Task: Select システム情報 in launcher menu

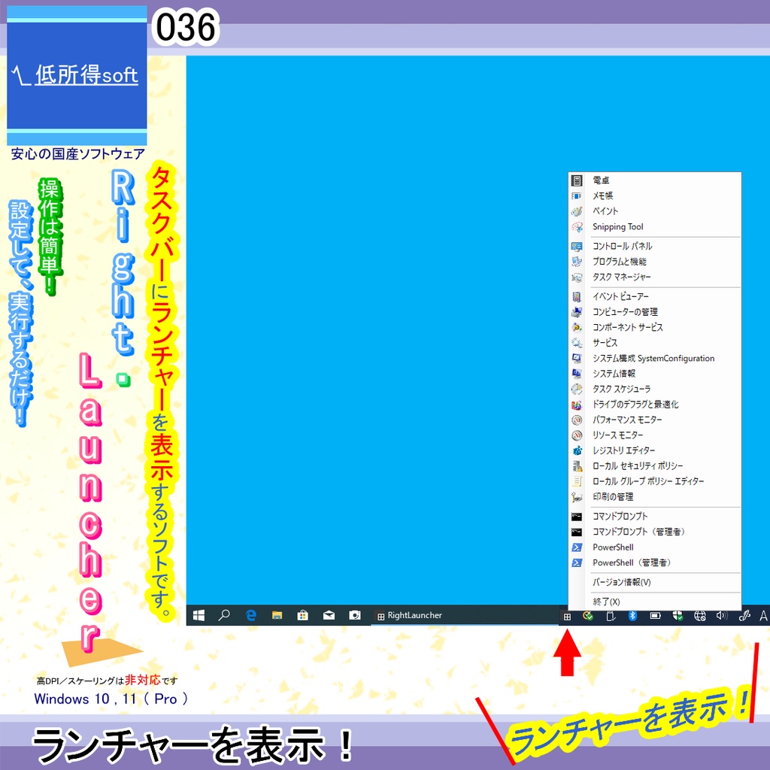Action: (654, 373)
